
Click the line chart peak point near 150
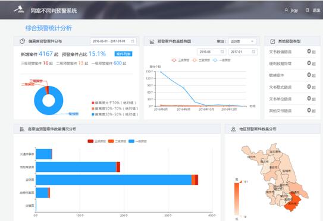pos(161,72)
